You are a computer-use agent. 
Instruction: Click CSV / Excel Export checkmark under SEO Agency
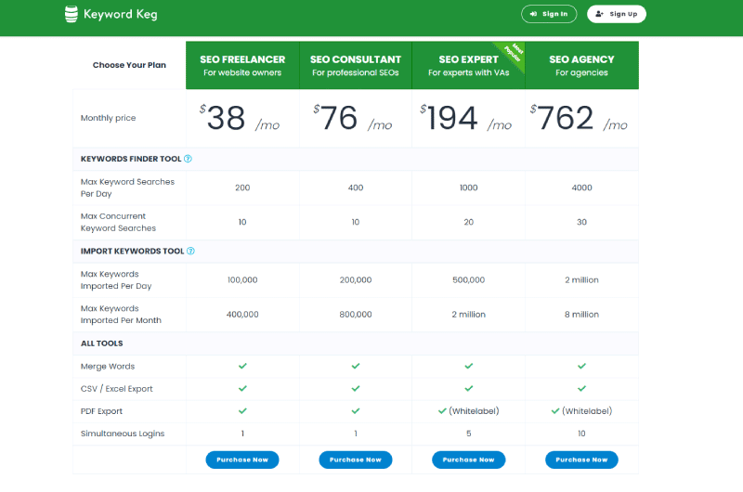pos(582,388)
